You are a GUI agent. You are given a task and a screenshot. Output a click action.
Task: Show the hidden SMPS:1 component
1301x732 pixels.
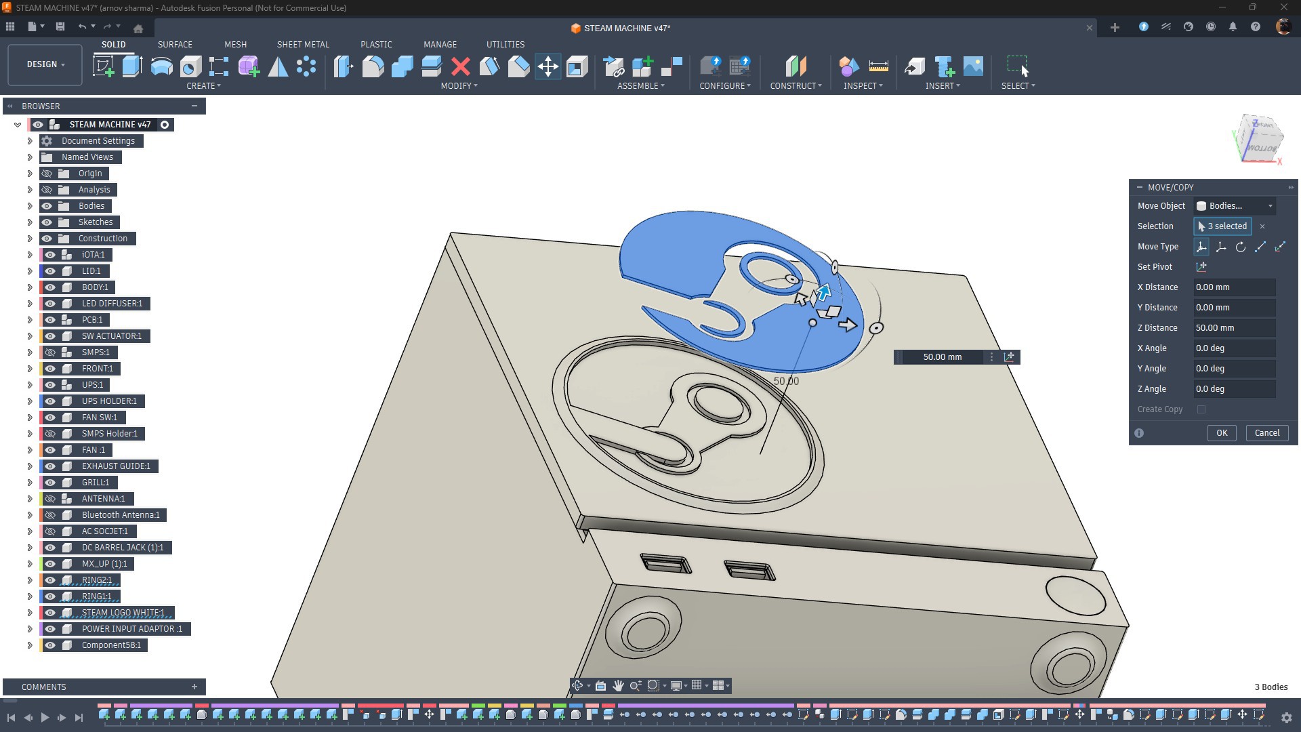click(x=50, y=352)
